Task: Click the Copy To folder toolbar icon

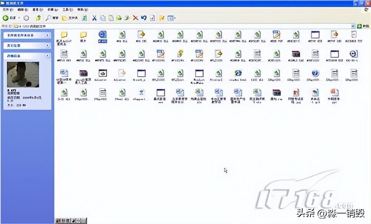Action: 127,18
